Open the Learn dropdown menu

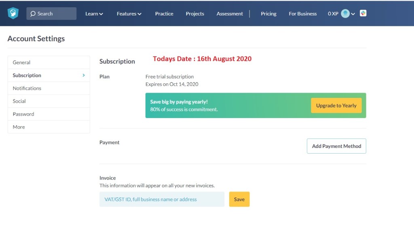[94, 14]
